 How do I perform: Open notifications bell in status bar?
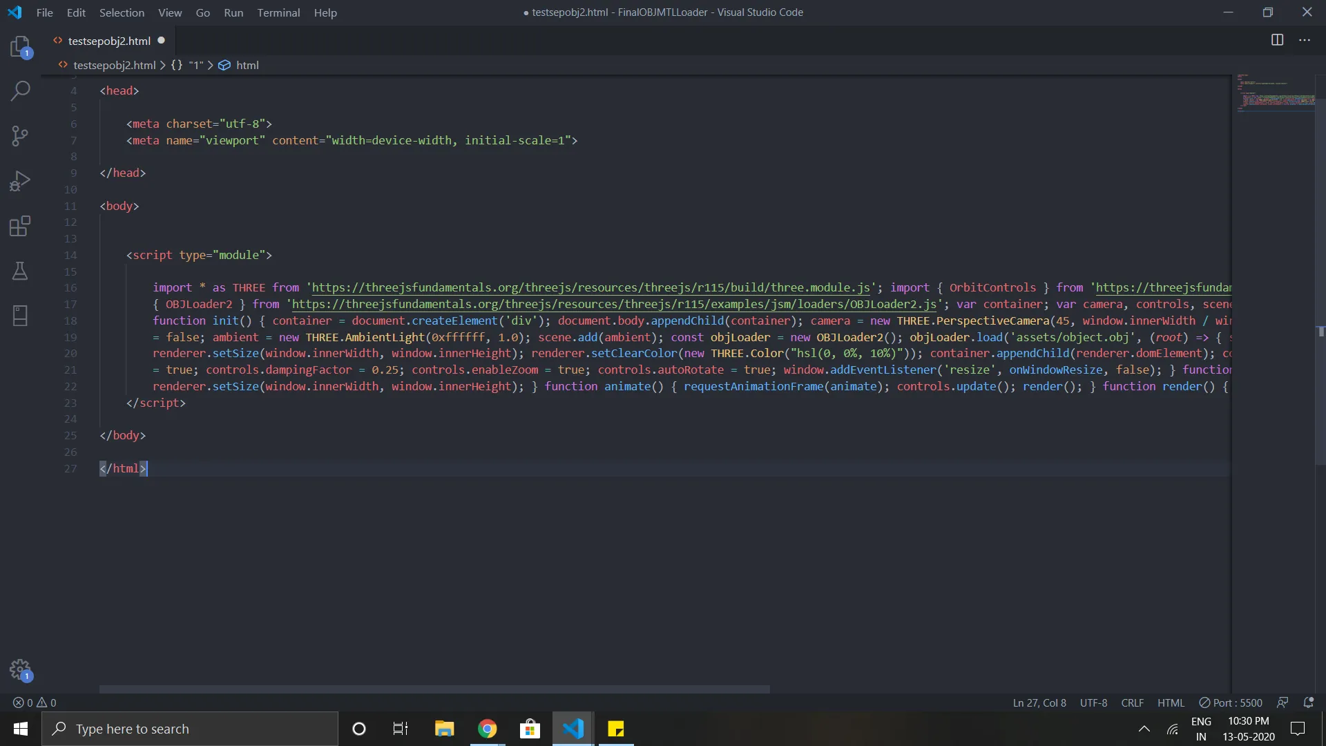pos(1308,702)
